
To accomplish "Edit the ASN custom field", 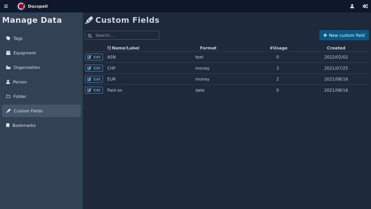I will click(94, 57).
